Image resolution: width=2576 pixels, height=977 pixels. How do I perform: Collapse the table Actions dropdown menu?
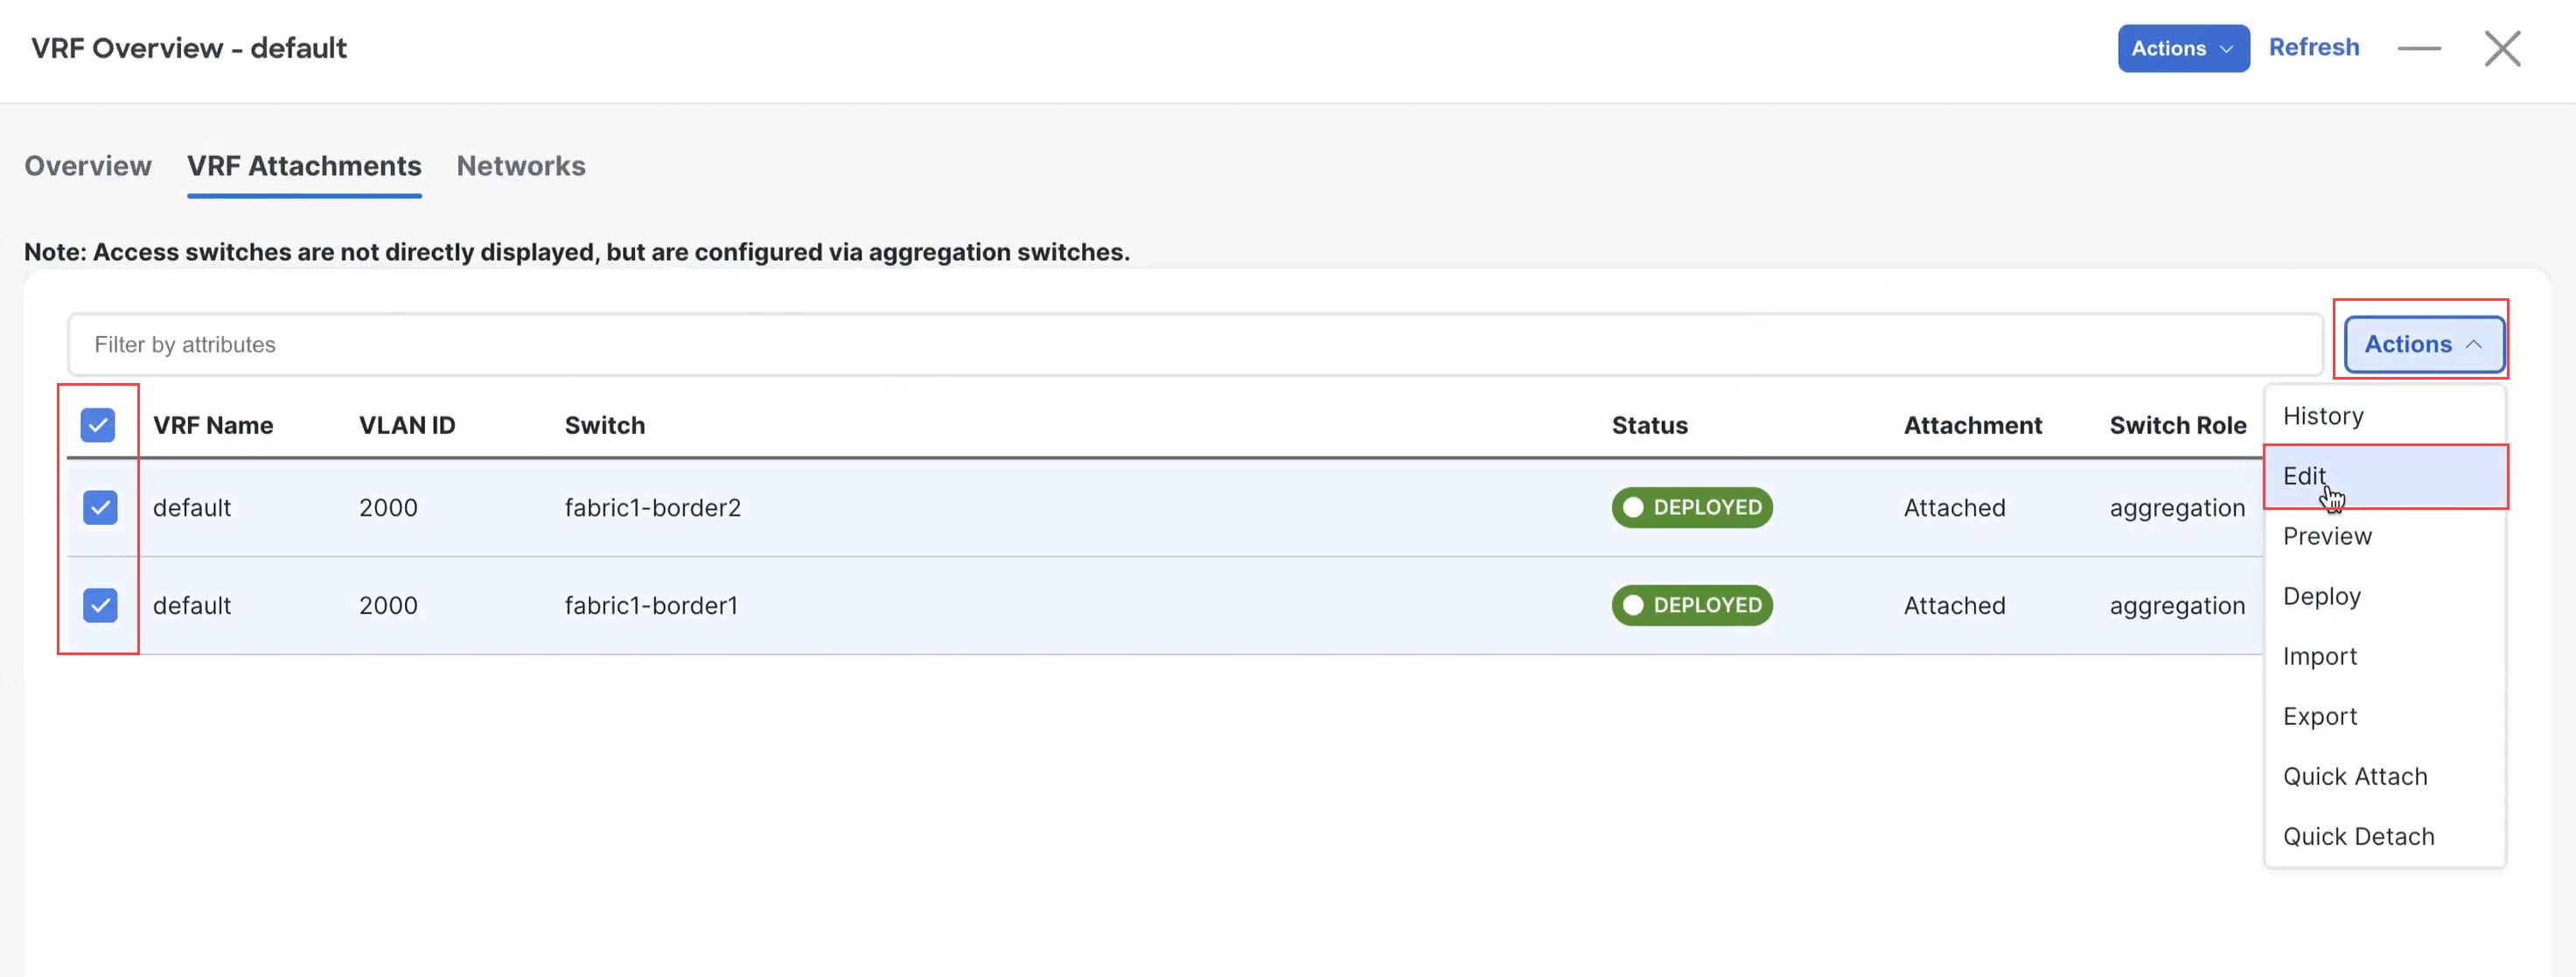click(2423, 344)
